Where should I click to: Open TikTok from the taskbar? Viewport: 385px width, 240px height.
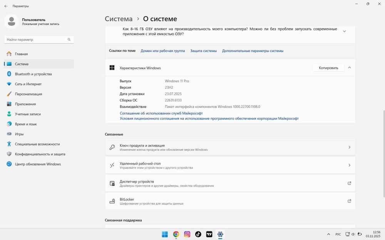click(x=198, y=234)
